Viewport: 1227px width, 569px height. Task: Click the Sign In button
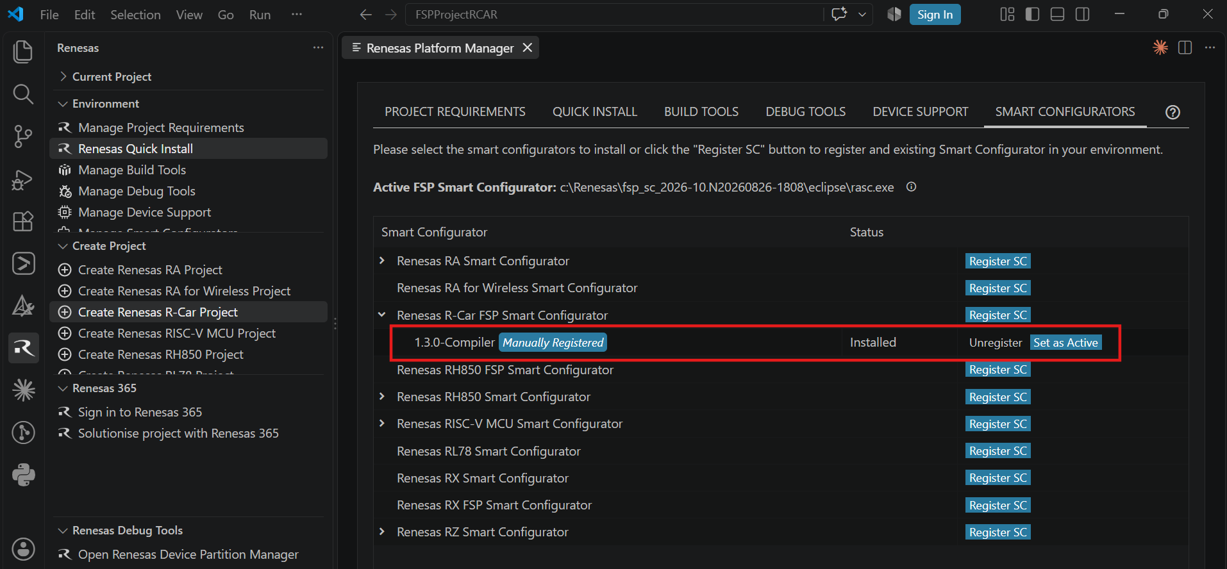935,14
